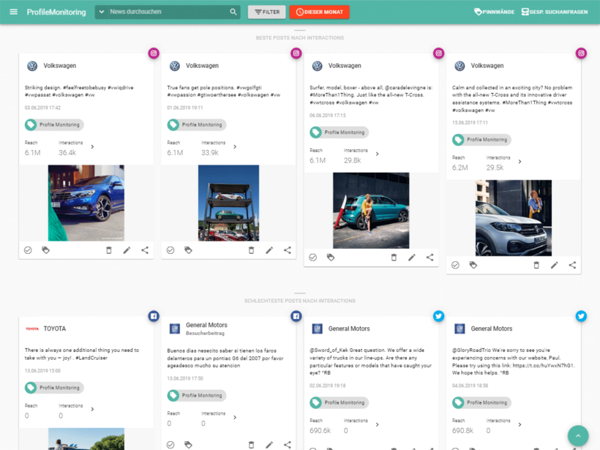This screenshot has width=600, height=450.
Task: Expand interactions details for 36.4k post
Action: [x=92, y=146]
